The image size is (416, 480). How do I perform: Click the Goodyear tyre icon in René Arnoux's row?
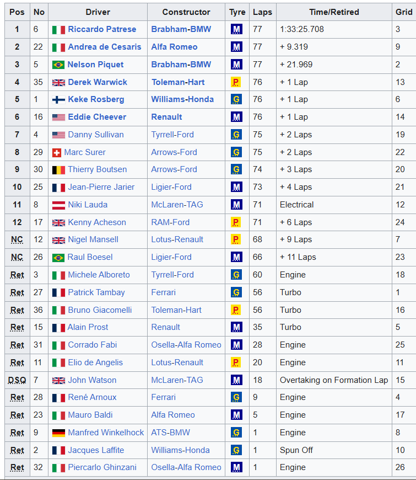236,397
